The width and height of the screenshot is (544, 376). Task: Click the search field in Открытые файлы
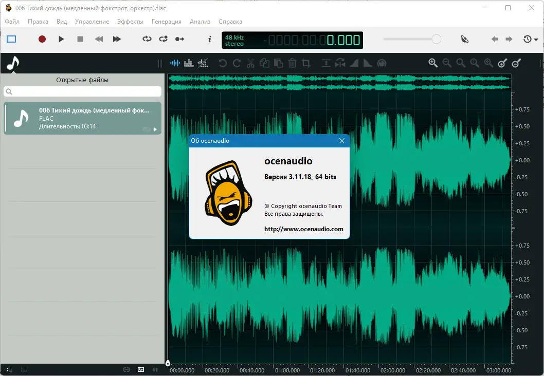click(83, 91)
